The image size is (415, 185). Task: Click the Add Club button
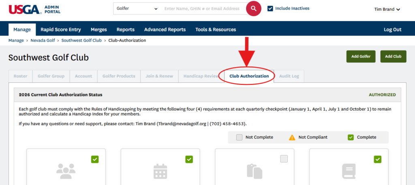[393, 57]
